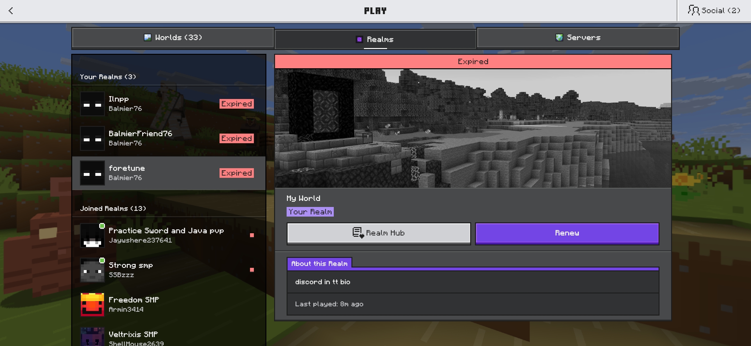Switch to the Servers tab
Viewport: 751px width, 346px height.
point(578,37)
